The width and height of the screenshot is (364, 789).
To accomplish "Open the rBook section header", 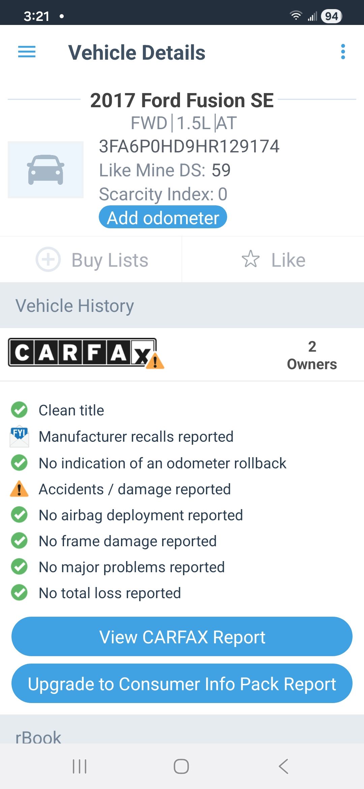I will [x=182, y=736].
